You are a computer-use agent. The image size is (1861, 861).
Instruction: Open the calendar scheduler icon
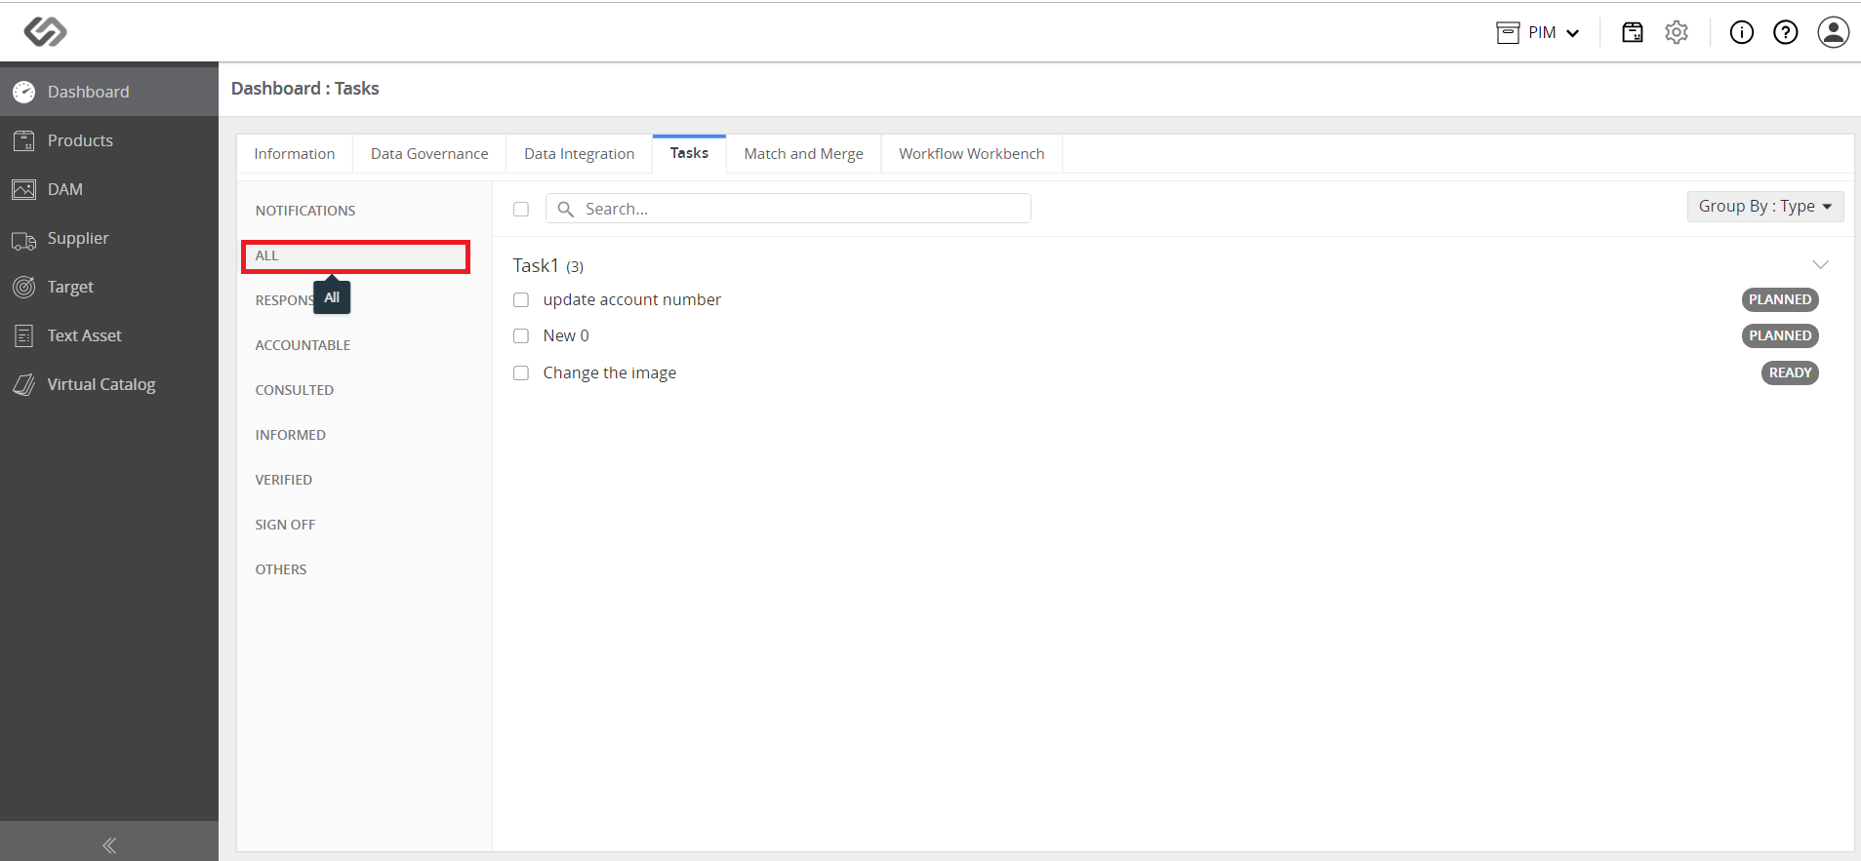coord(1633,32)
